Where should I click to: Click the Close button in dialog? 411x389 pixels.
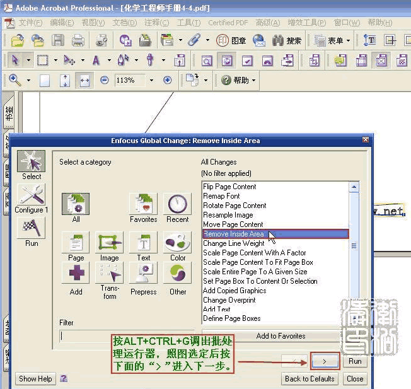[x=355, y=379]
